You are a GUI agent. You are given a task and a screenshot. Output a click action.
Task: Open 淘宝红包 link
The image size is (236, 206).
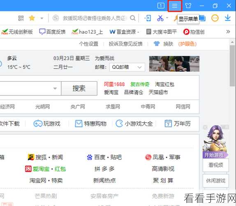[164, 84]
